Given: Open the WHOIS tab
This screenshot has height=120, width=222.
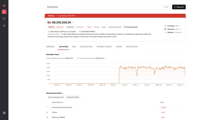Looking at the screenshot, I should tap(119, 47).
